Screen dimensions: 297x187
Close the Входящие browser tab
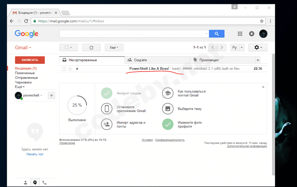[x=56, y=13]
